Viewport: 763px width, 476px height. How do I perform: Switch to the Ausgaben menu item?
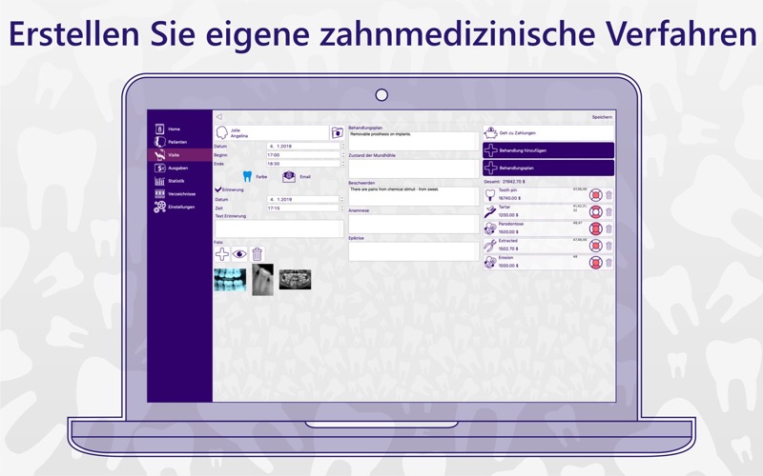tap(177, 169)
